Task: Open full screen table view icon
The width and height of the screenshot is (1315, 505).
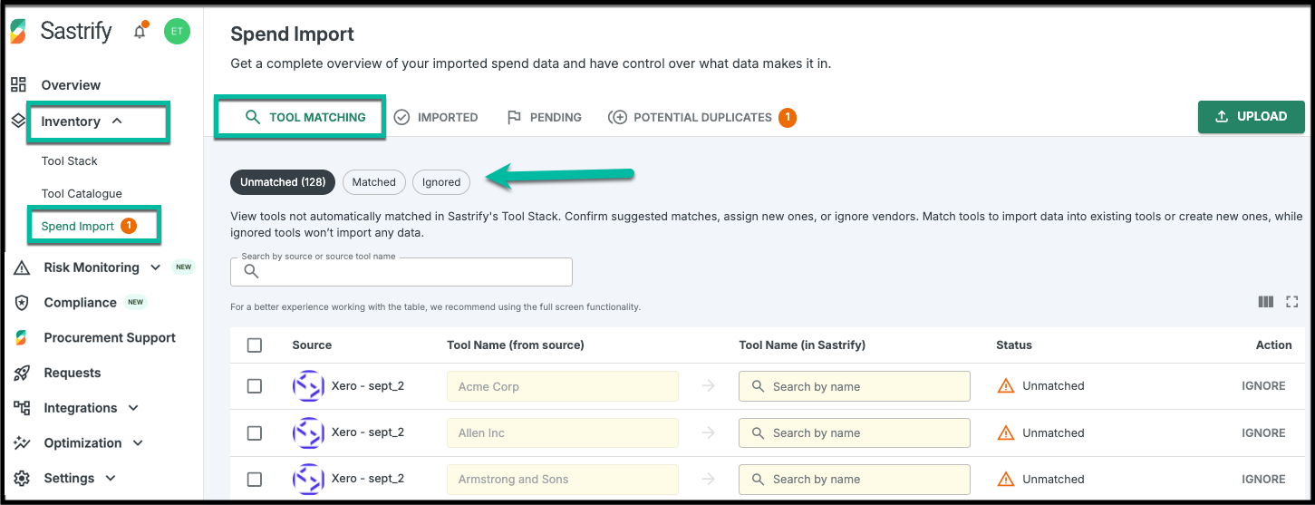Action: click(1292, 302)
